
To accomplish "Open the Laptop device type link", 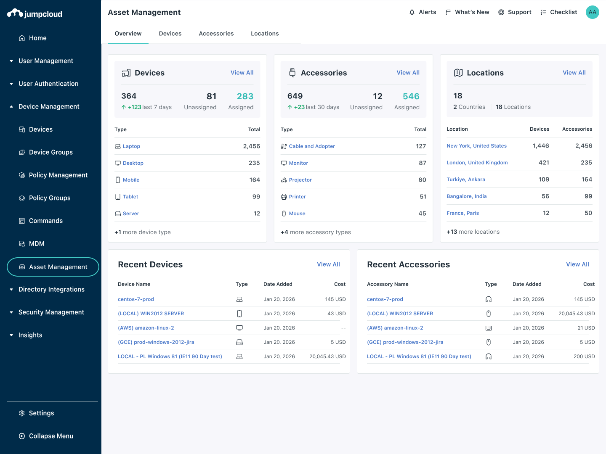I will tap(131, 146).
